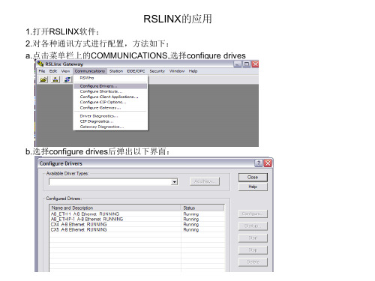Close the RSLinx Gateway window
Screen dimensions: 375x281
[255, 64]
